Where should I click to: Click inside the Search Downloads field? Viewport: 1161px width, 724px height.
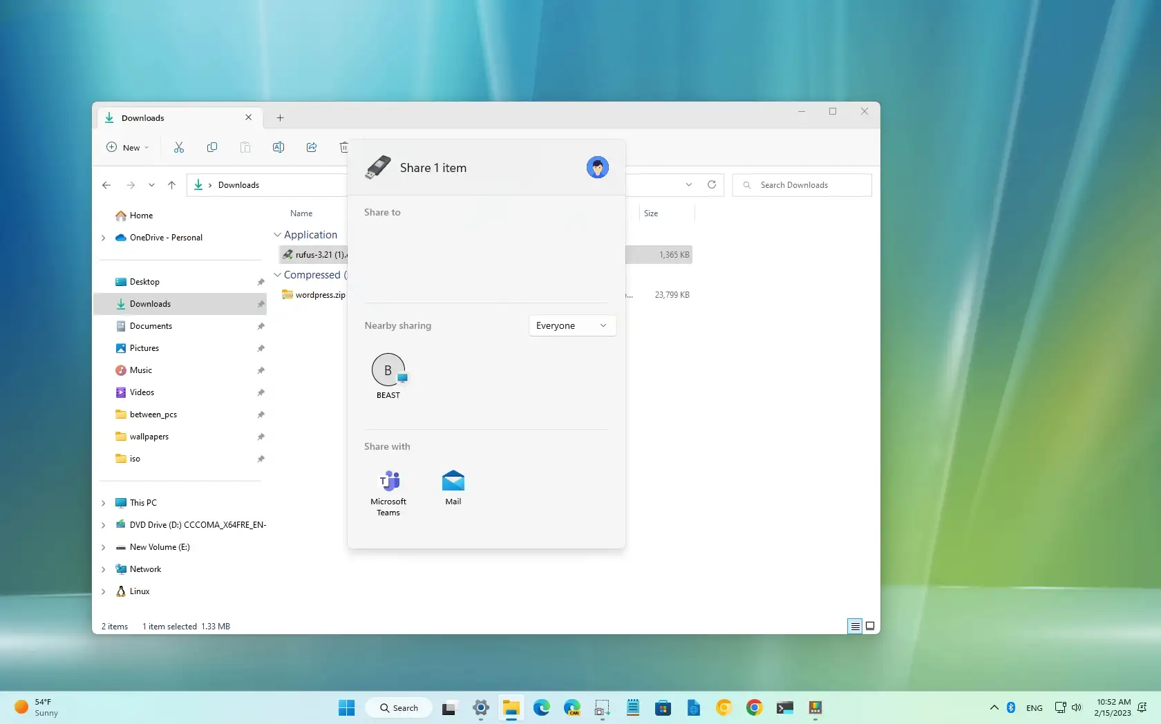click(802, 184)
